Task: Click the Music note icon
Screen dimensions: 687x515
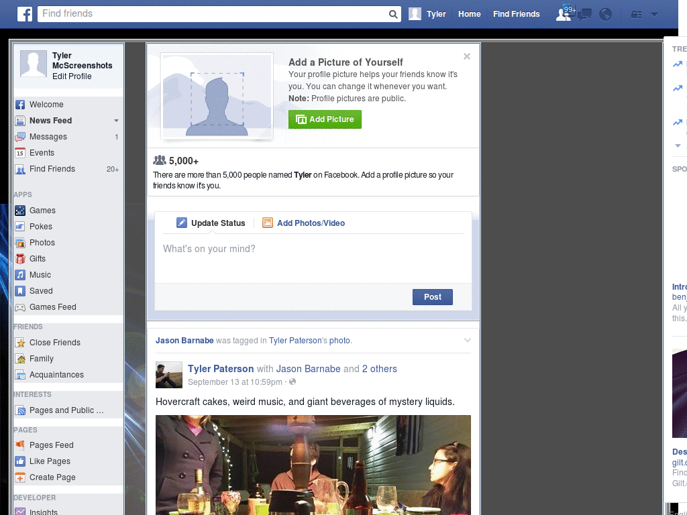Action: pyautogui.click(x=20, y=275)
